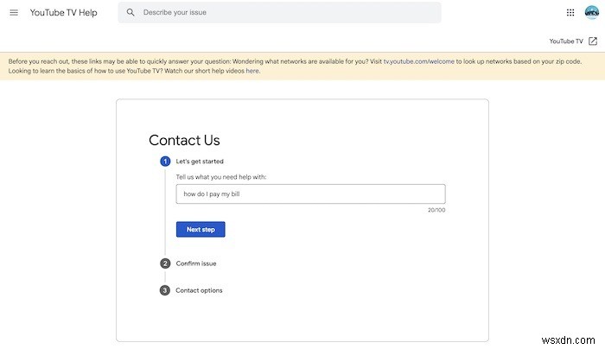Open the Google apps grid
Viewport: 605px width, 349px height.
coord(570,13)
